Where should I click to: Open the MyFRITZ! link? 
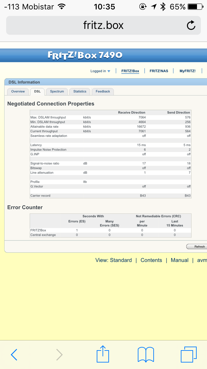click(188, 71)
